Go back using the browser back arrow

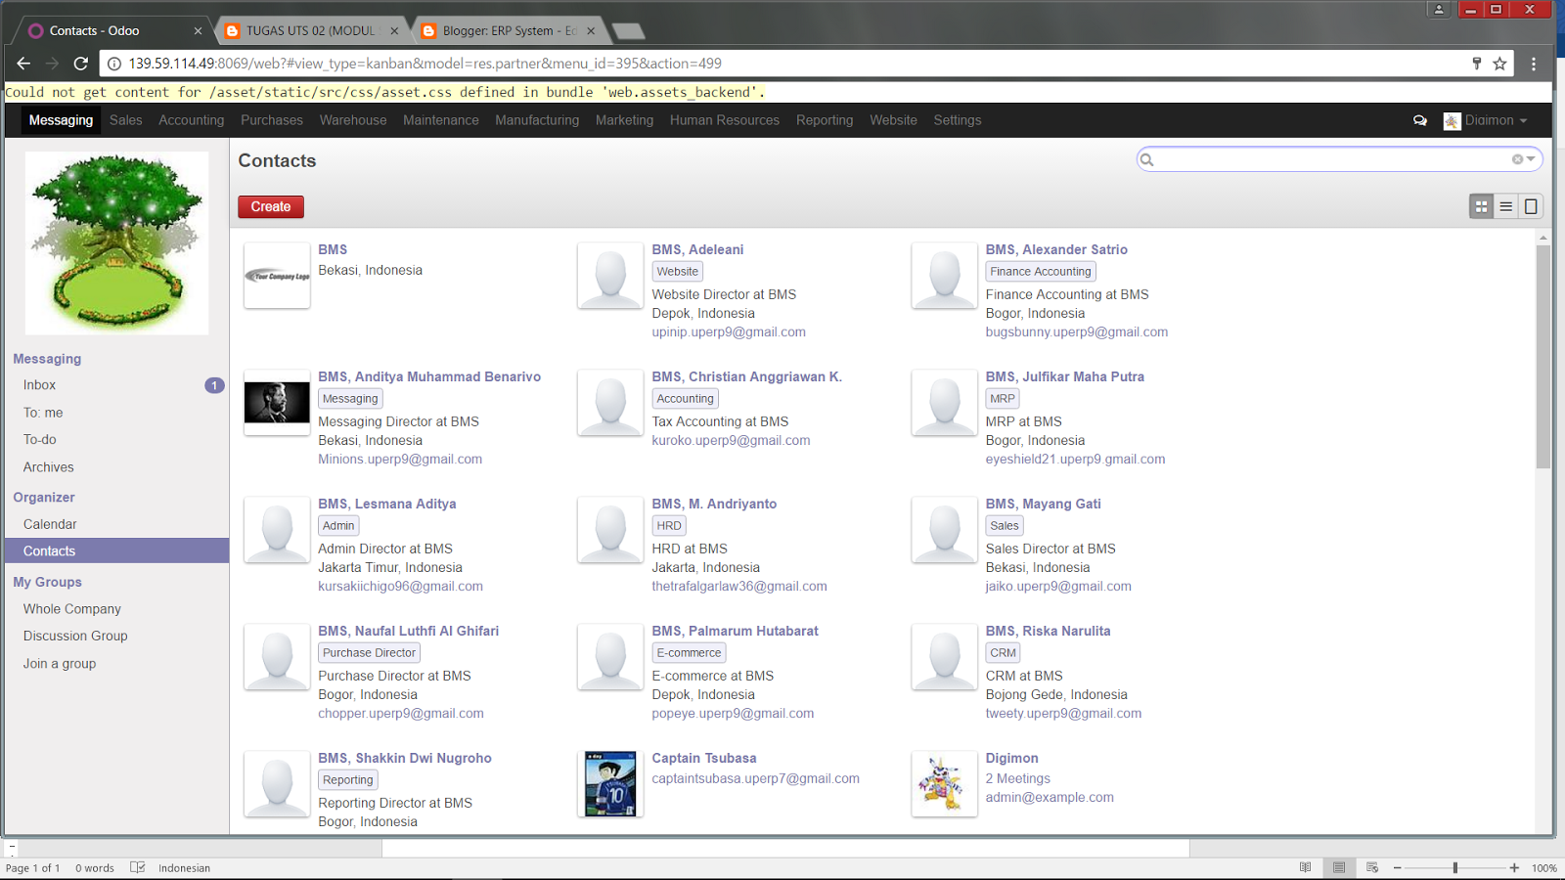(23, 64)
